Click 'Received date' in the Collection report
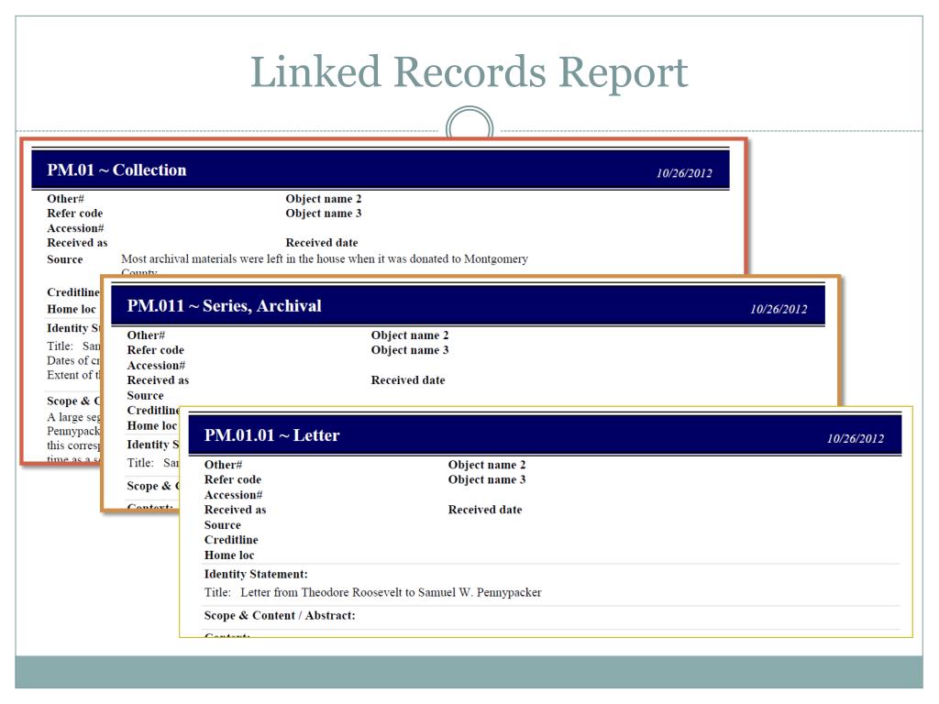Image resolution: width=939 pixels, height=704 pixels. coord(322,242)
